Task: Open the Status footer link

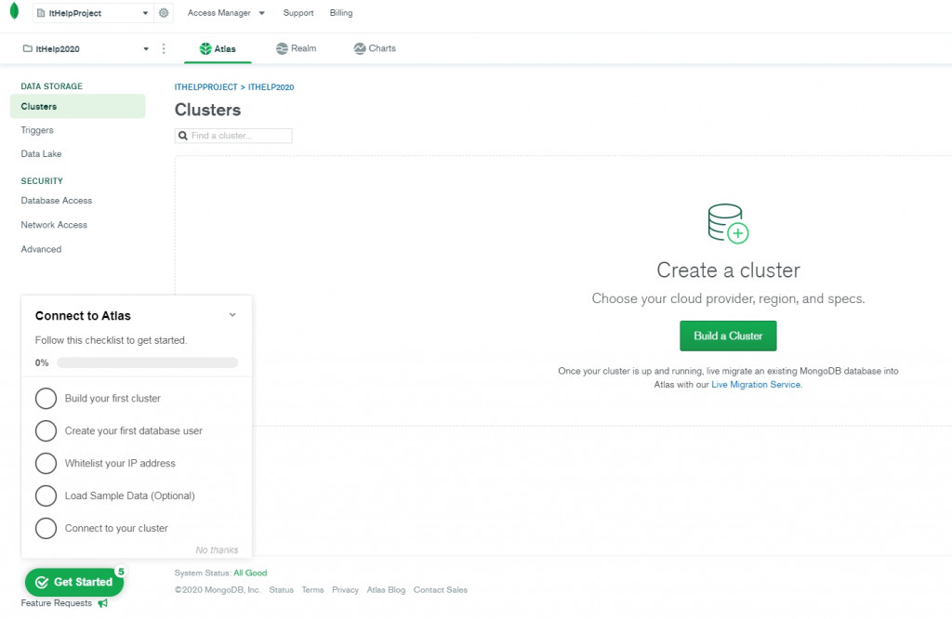Action: (281, 590)
